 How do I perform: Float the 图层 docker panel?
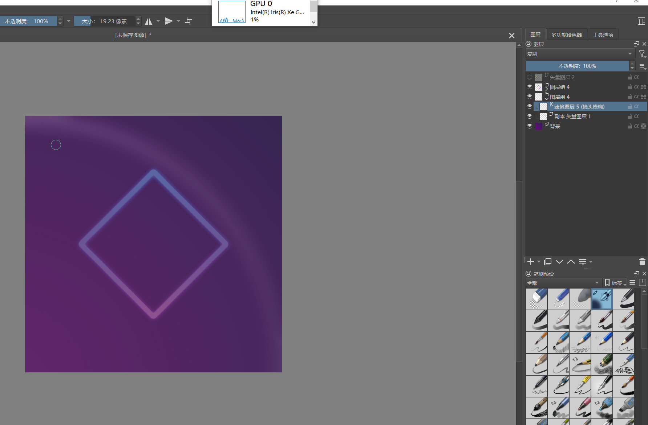click(636, 44)
